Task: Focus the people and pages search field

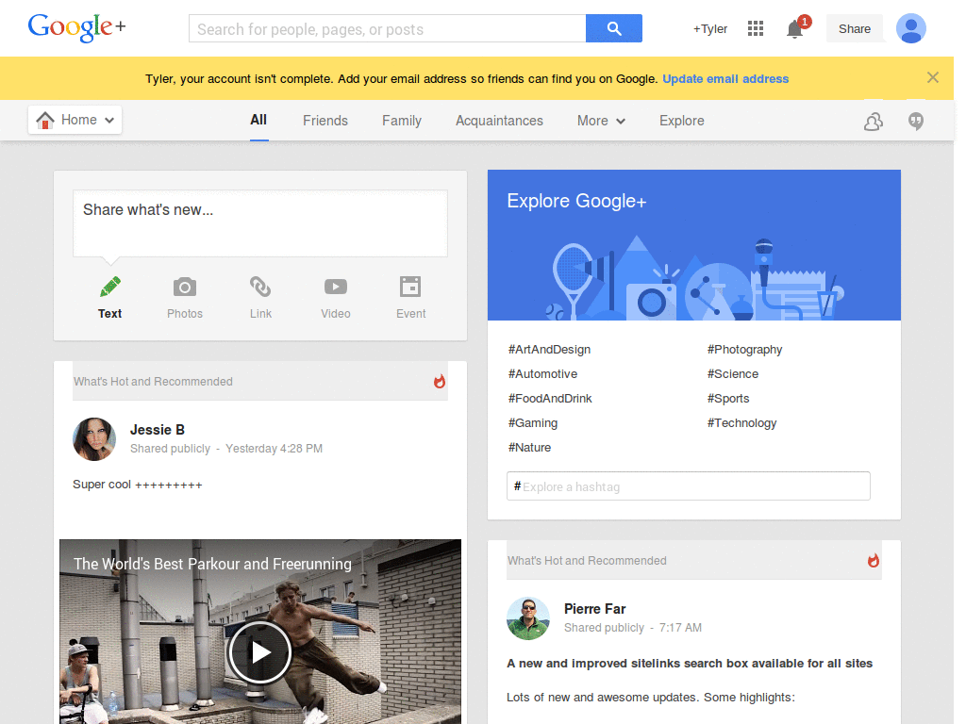Action: pyautogui.click(x=388, y=29)
